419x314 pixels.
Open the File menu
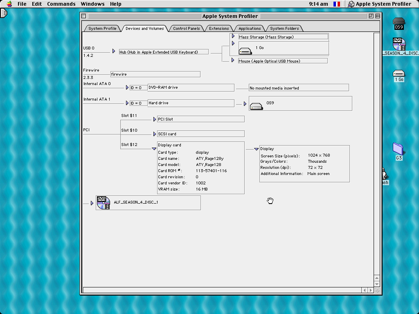point(22,4)
